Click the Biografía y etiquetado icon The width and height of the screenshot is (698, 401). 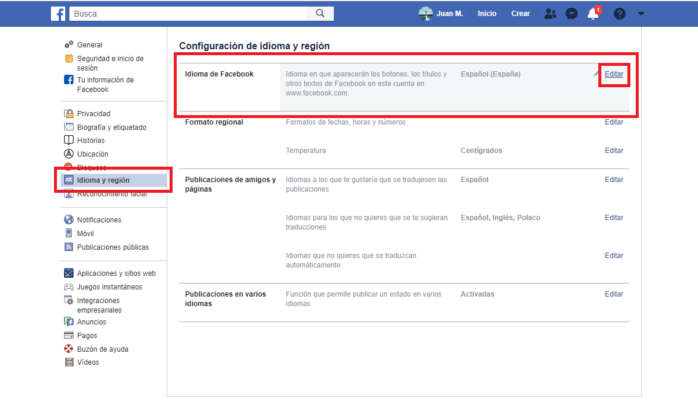pos(69,127)
